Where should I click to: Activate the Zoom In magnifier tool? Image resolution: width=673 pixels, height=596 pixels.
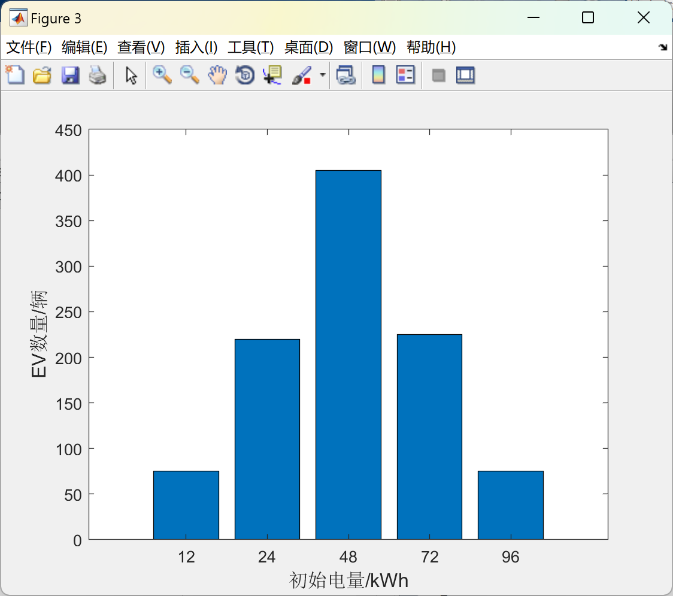click(x=162, y=75)
